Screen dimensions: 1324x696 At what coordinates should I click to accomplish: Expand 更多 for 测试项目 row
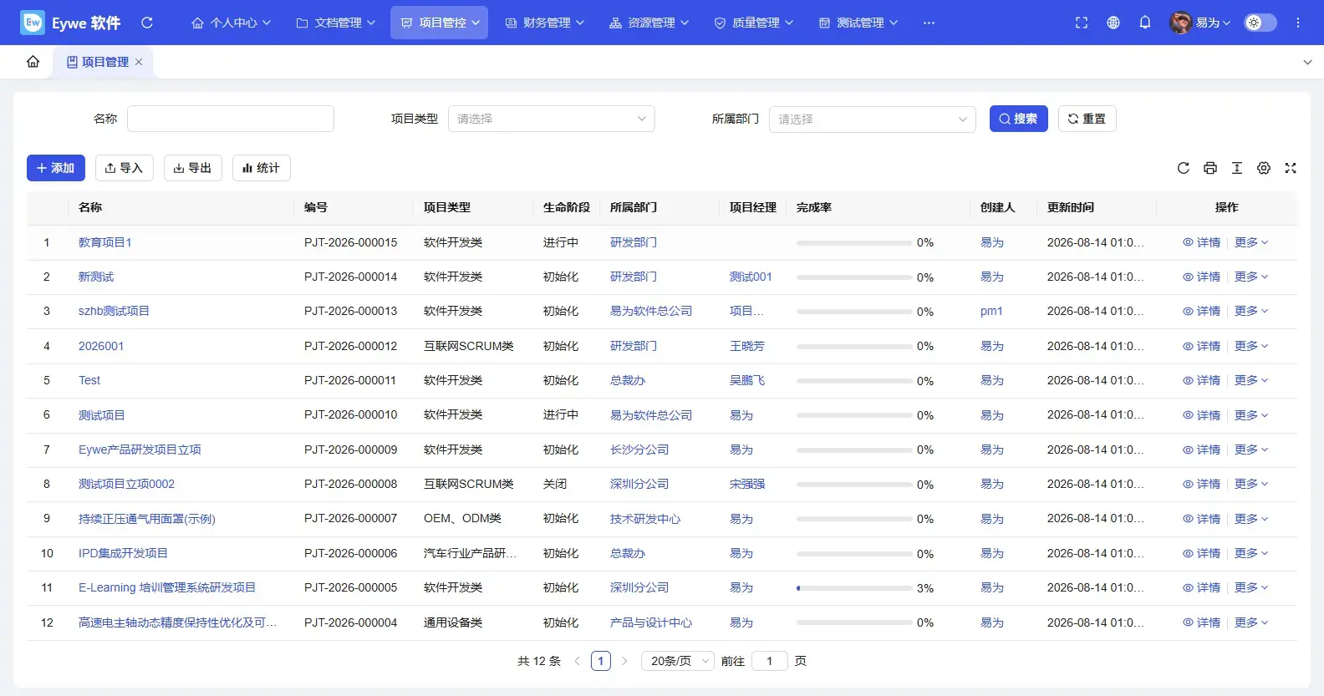click(1251, 415)
